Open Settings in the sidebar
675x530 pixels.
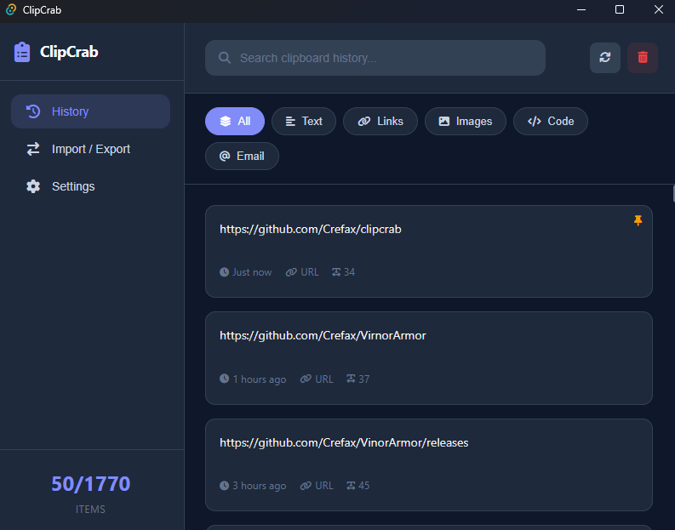pyautogui.click(x=90, y=186)
